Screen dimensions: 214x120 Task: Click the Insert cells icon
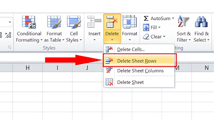[x=94, y=22]
